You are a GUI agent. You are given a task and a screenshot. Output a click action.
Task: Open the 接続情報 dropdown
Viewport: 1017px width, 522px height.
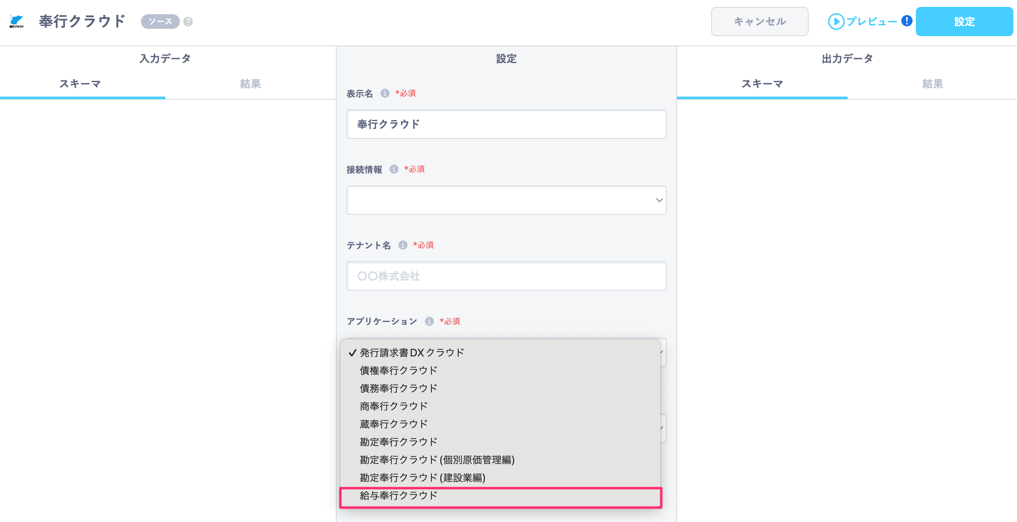tap(506, 200)
